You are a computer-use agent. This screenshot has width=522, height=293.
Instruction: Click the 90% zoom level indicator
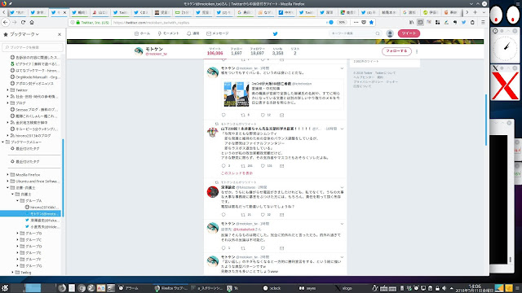pos(342,22)
